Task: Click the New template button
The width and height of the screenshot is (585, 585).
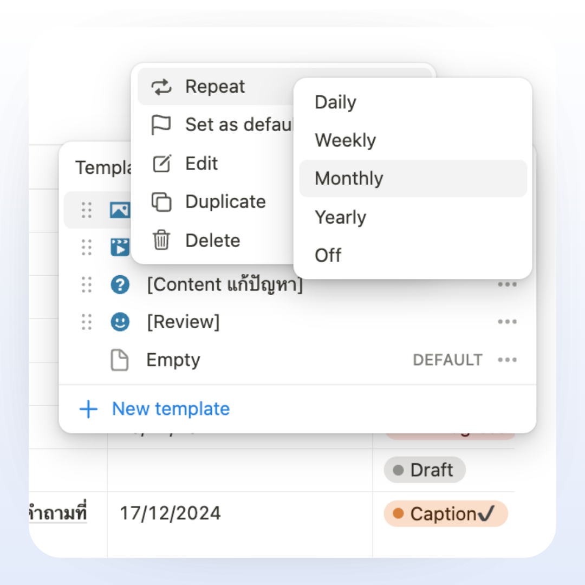Action: tap(171, 409)
